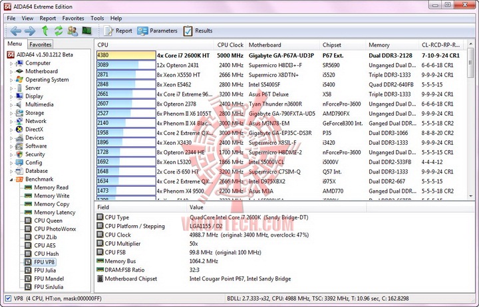Sort results by the Motherboard column header

click(283, 45)
